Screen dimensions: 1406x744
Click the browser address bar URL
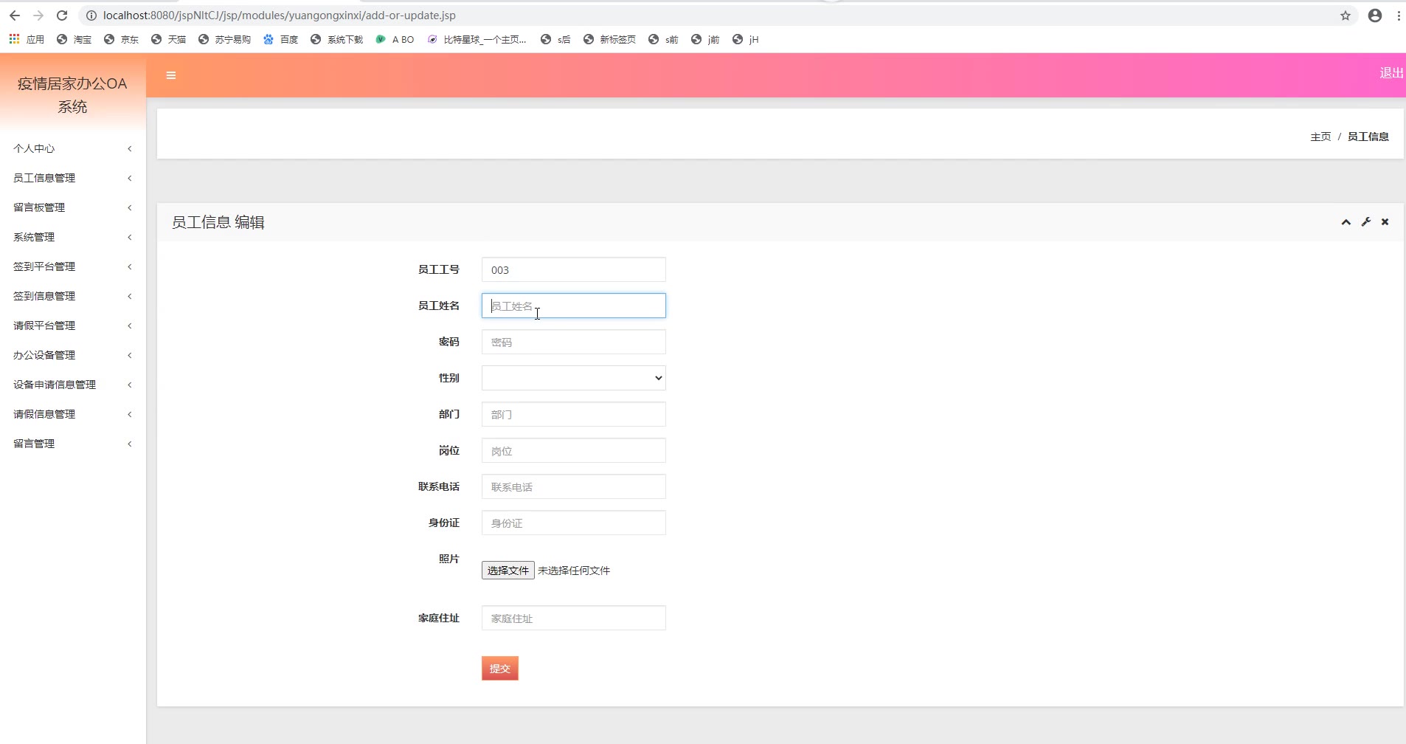pos(280,15)
